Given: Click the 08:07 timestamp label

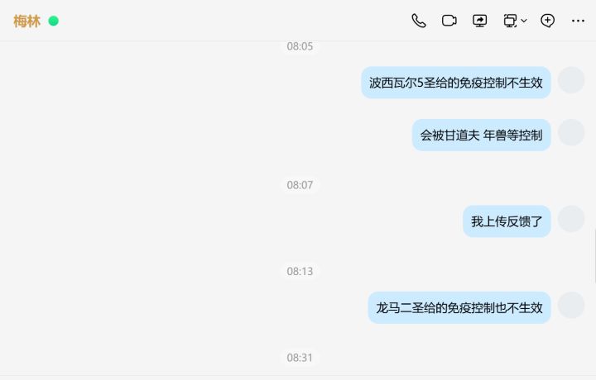Looking at the screenshot, I should [300, 185].
